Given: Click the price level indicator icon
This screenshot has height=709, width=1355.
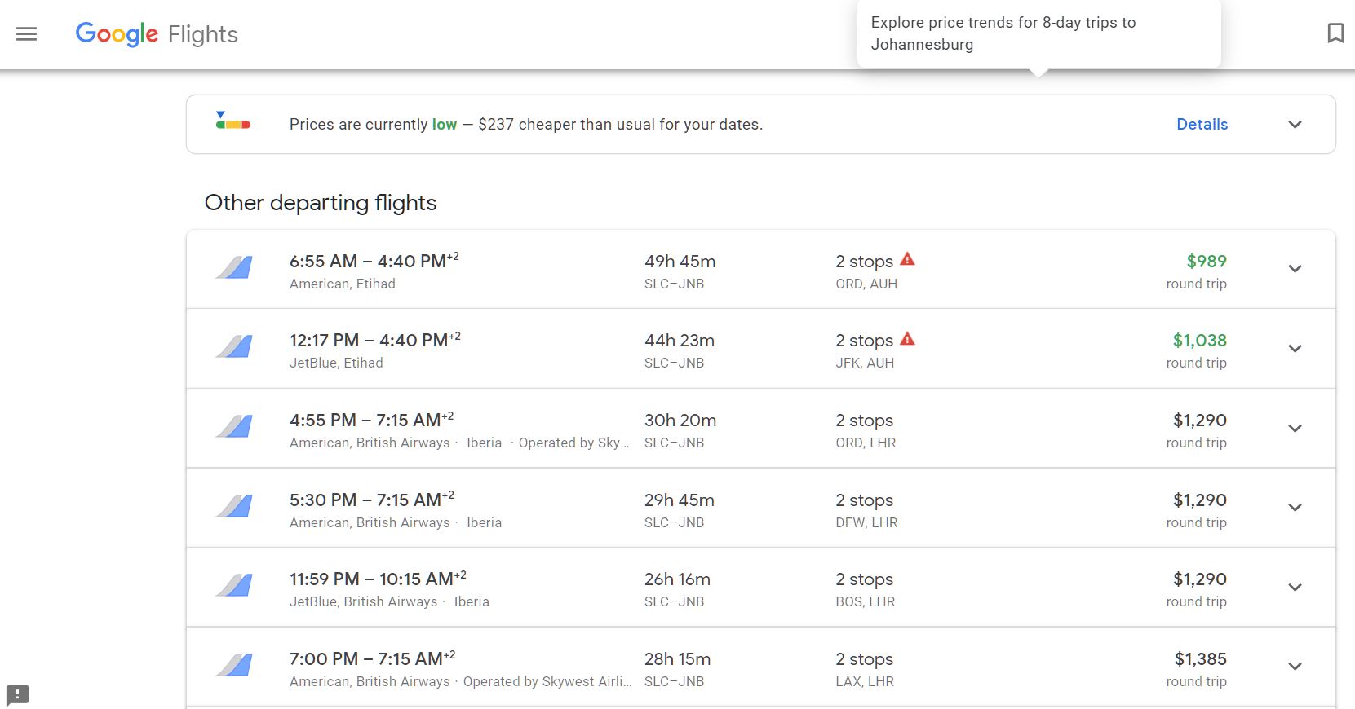Looking at the screenshot, I should 233,121.
